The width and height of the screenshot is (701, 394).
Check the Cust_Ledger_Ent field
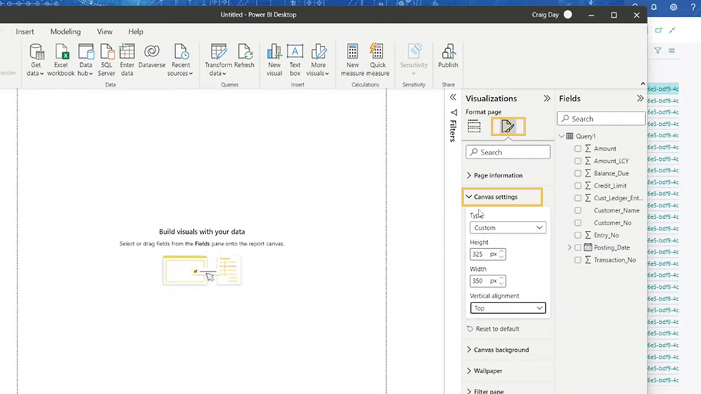pos(578,198)
